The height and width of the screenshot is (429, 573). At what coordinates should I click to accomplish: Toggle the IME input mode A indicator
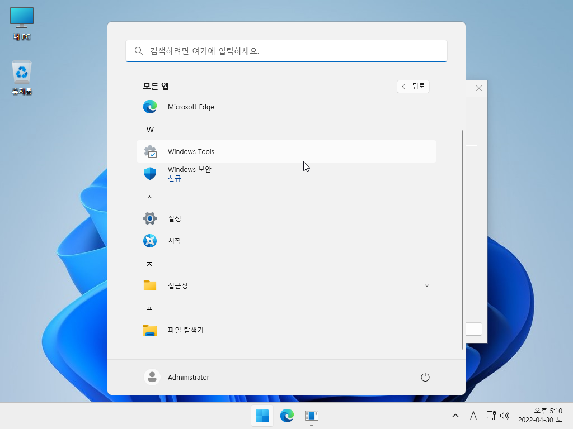[x=473, y=416]
